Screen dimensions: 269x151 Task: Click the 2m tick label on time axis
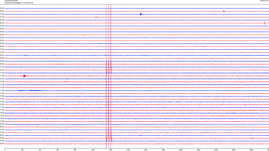[x=22, y=150]
